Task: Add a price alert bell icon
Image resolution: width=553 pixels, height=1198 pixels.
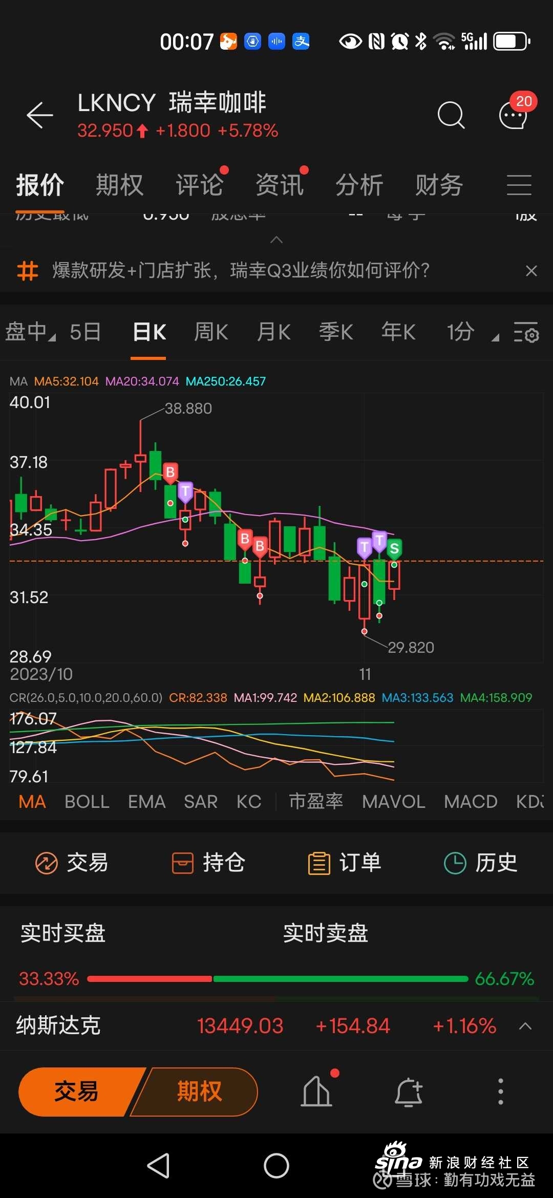Action: pyautogui.click(x=408, y=1092)
